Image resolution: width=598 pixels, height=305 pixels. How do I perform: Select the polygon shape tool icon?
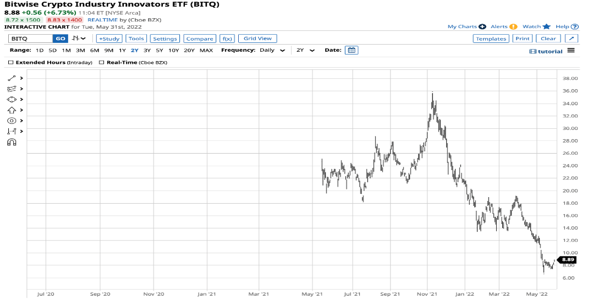[x=12, y=99]
